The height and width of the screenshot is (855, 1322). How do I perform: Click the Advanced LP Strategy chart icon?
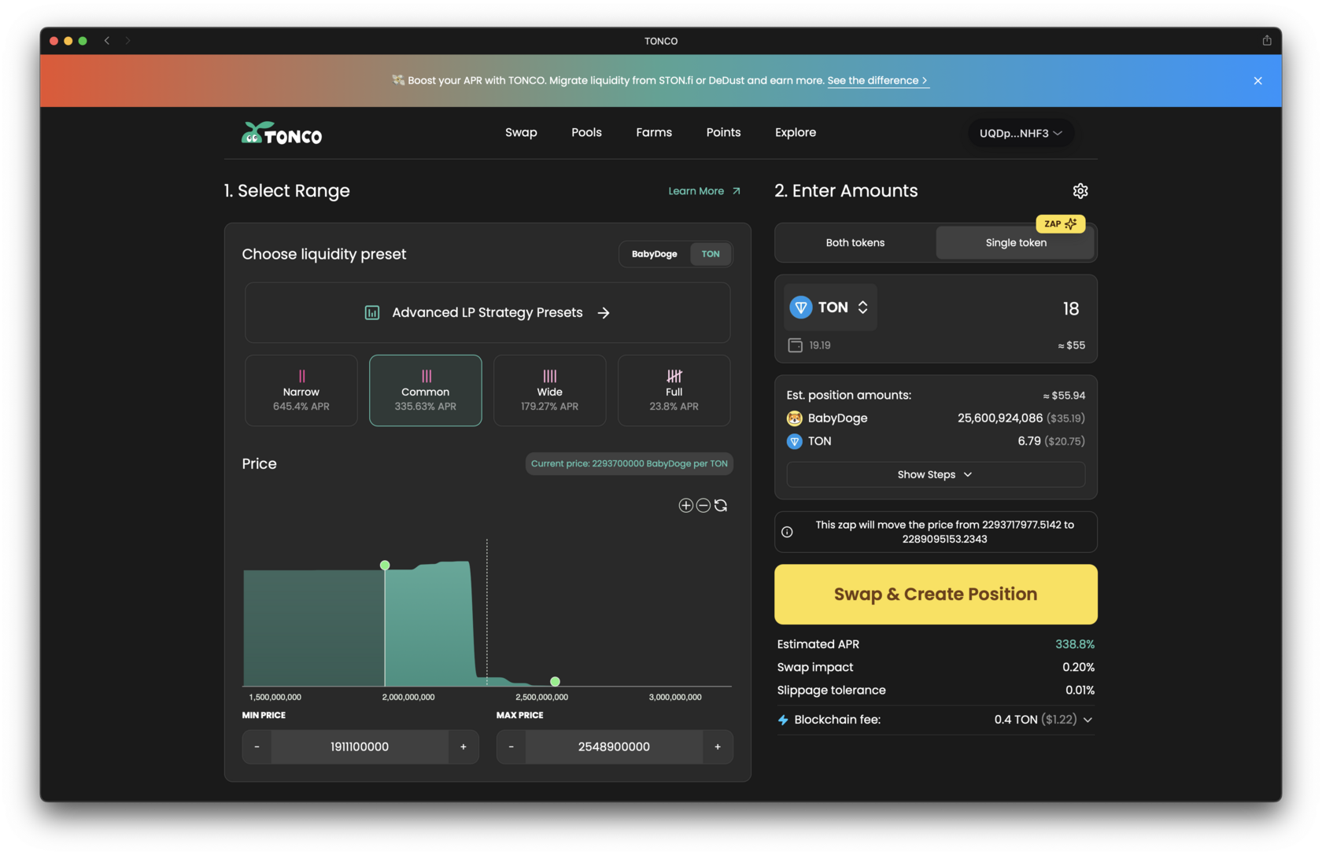372,313
